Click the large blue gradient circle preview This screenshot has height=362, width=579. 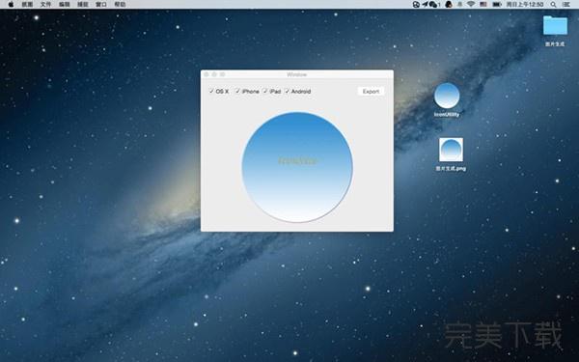(297, 167)
